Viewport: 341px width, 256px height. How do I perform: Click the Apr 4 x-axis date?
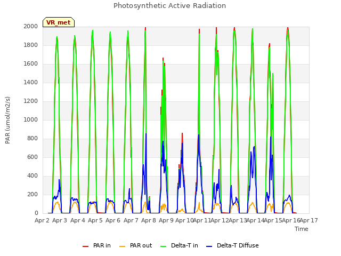tap(78, 220)
